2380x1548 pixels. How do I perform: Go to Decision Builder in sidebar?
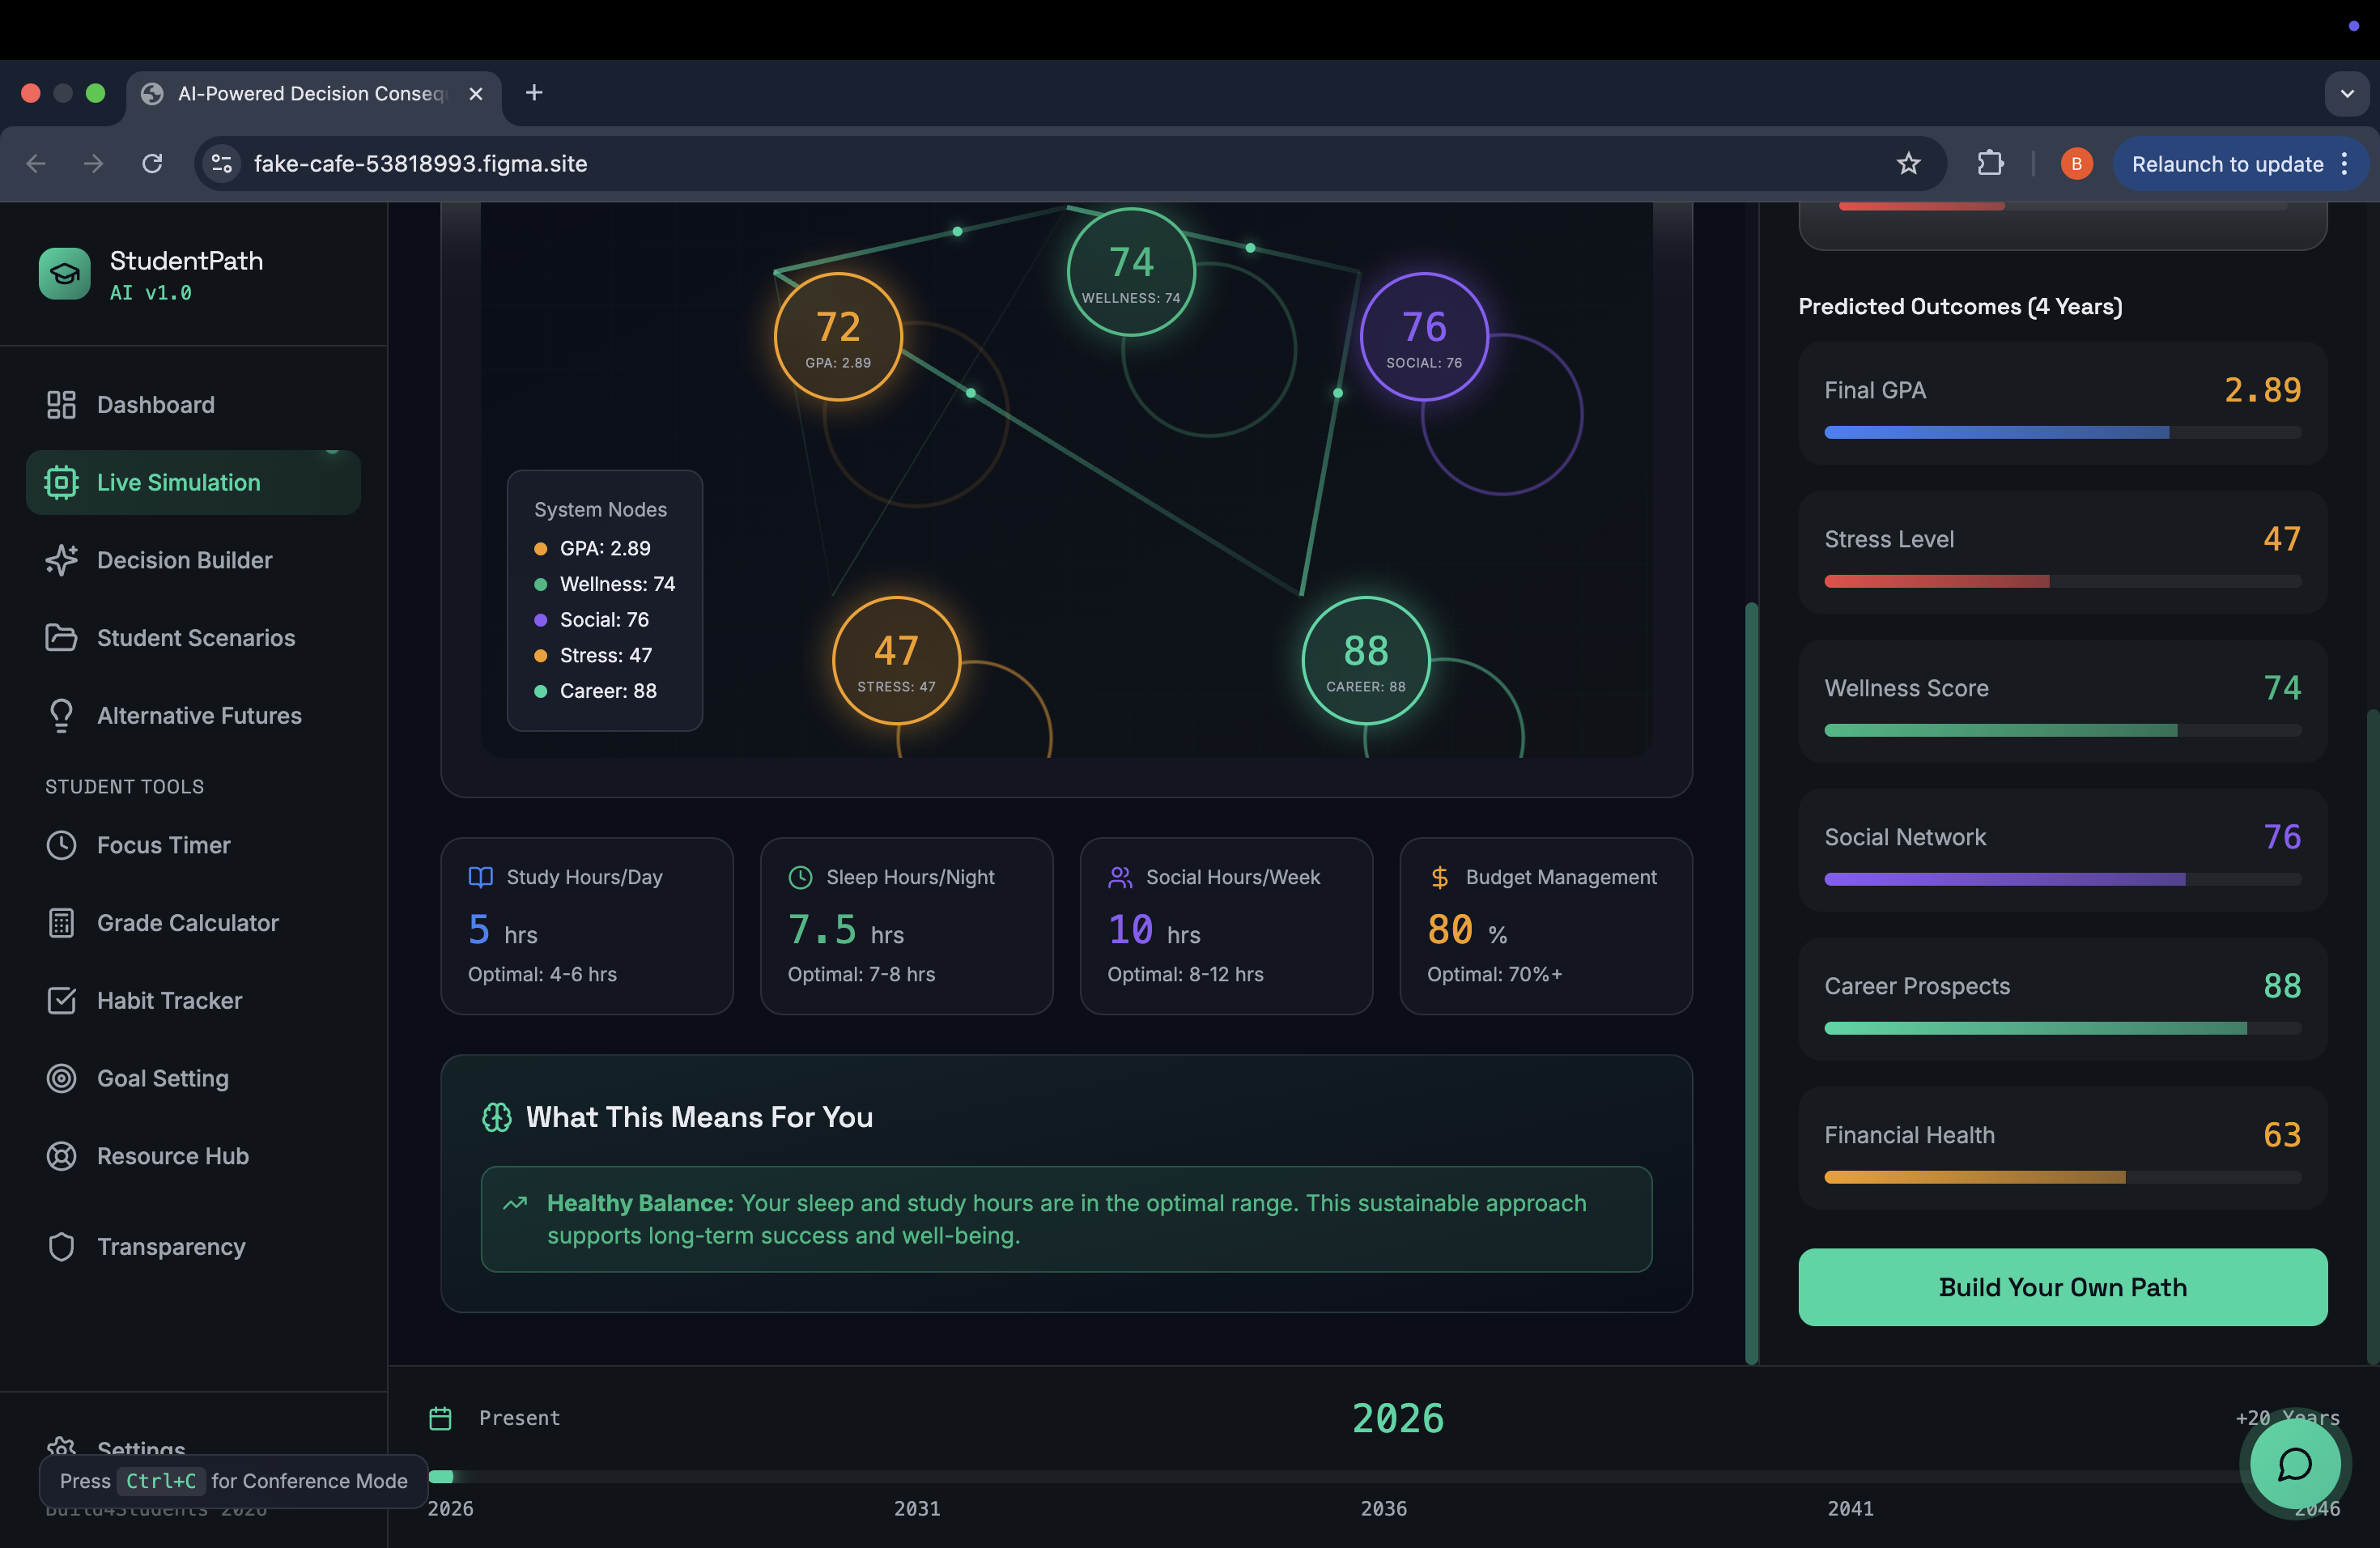184,560
